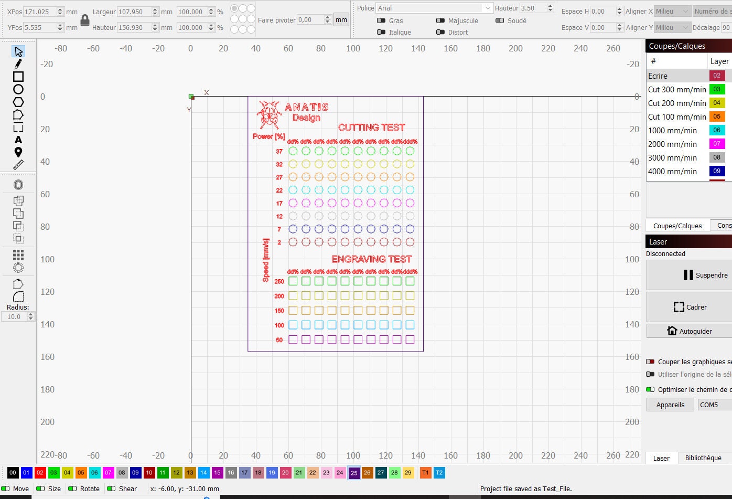
Task: Select the Edit Nodes pencil tool
Action: click(18, 64)
